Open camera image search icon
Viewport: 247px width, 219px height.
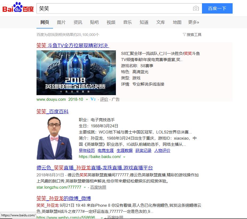(x=196, y=8)
